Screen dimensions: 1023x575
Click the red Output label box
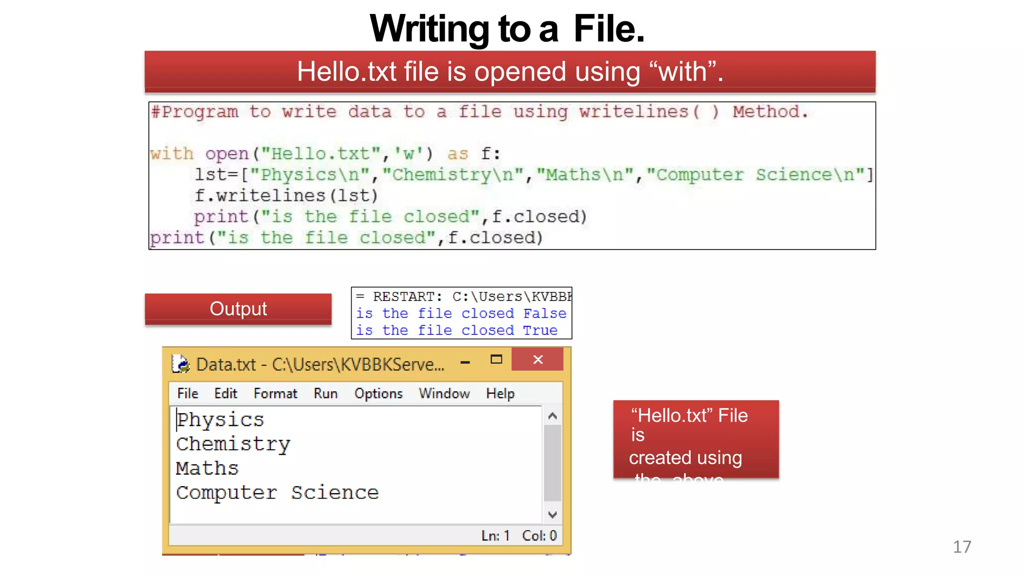[238, 309]
